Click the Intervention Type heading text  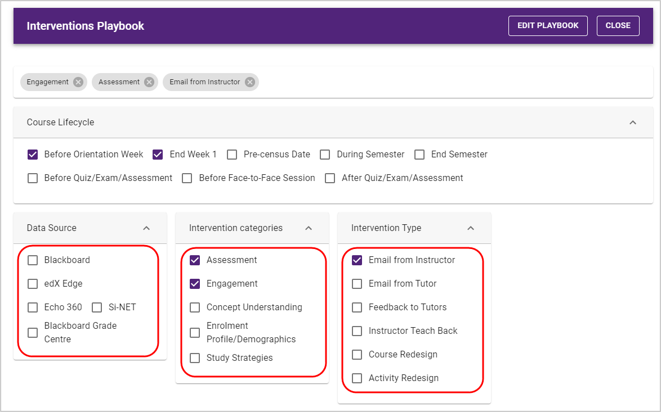pyautogui.click(x=386, y=228)
